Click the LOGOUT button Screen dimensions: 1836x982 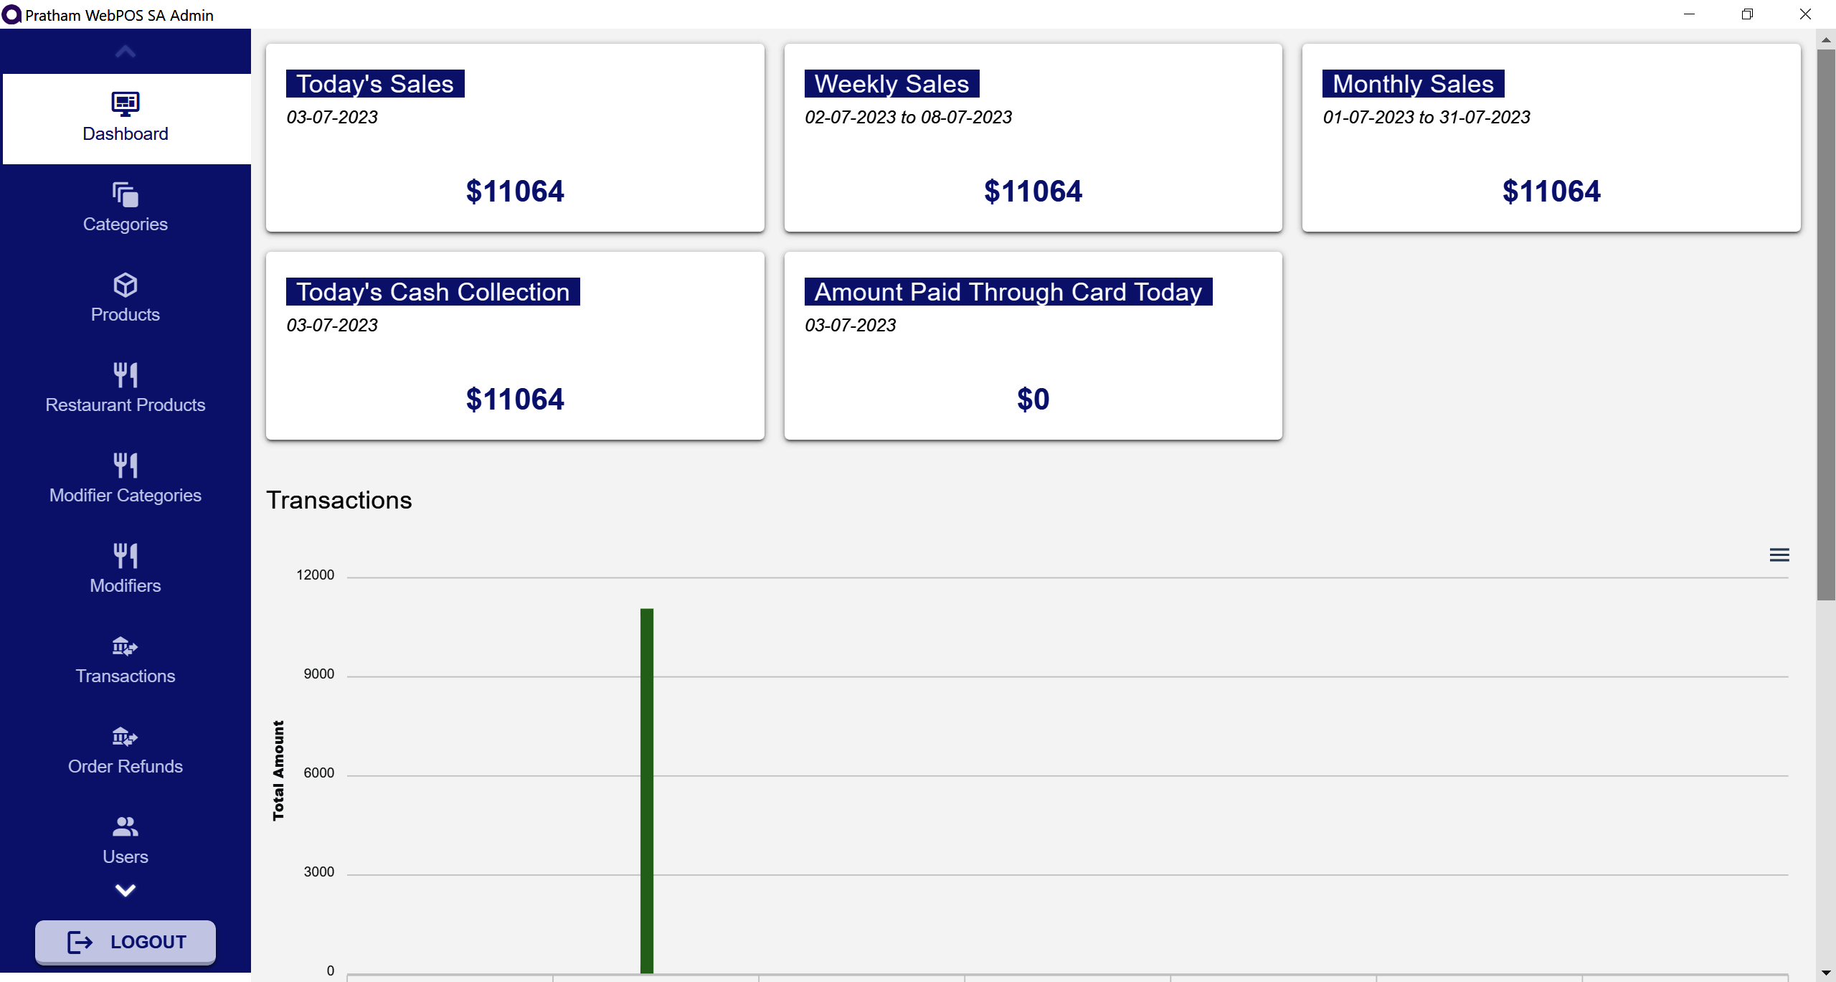coord(125,941)
